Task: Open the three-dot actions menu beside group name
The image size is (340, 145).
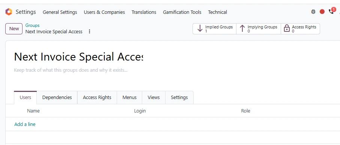Action: (89, 31)
